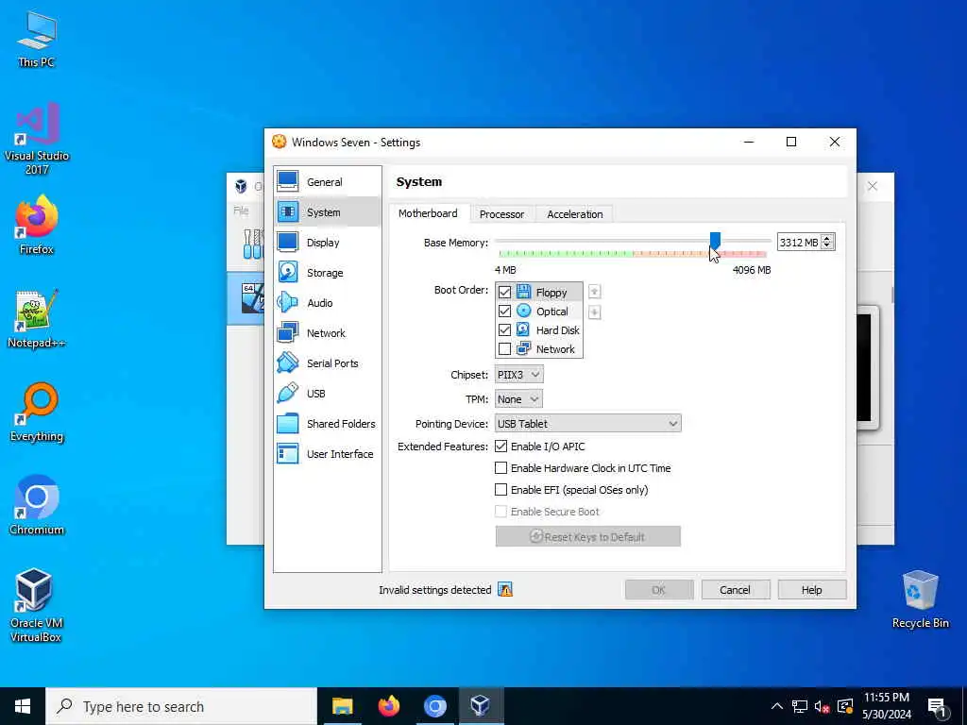Viewport: 967px width, 725px height.
Task: Open File Explorer from the taskbar
Action: (x=342, y=706)
